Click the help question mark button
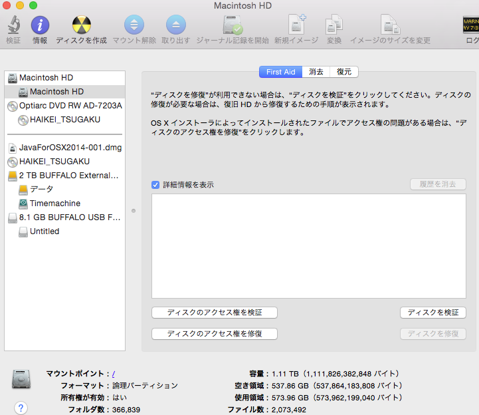The height and width of the screenshot is (415, 479). (21, 408)
